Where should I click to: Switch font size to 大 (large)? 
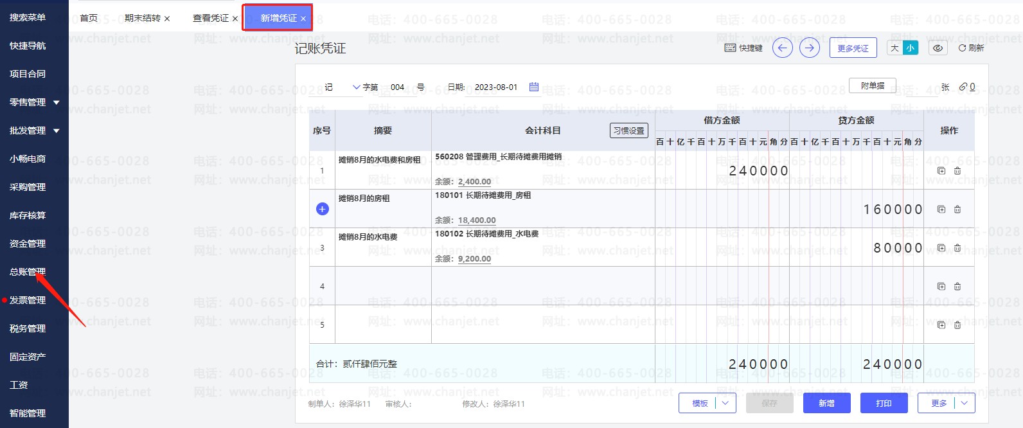coord(894,48)
